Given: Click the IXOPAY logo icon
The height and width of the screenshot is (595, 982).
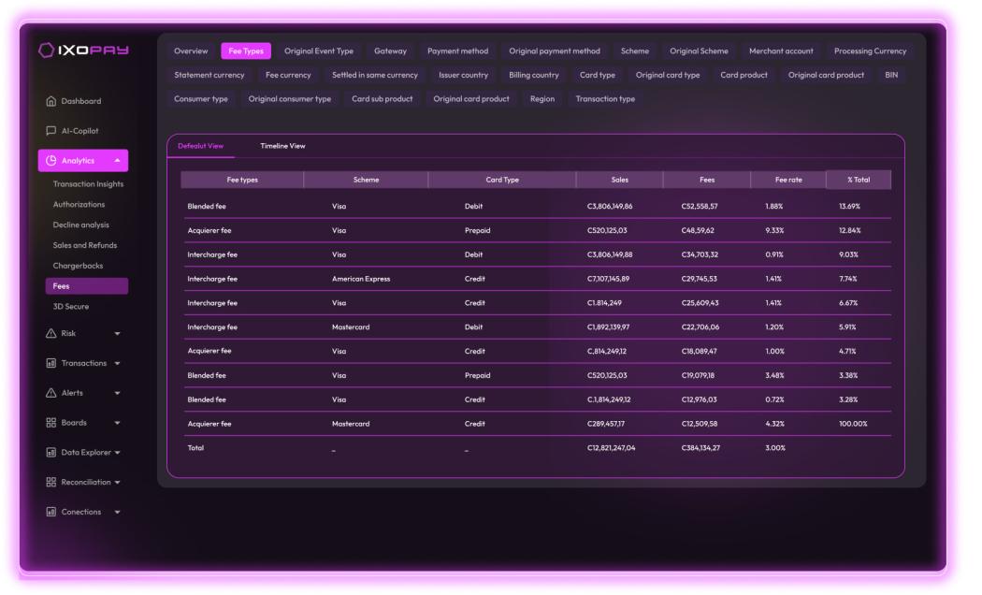Looking at the screenshot, I should click(47, 50).
